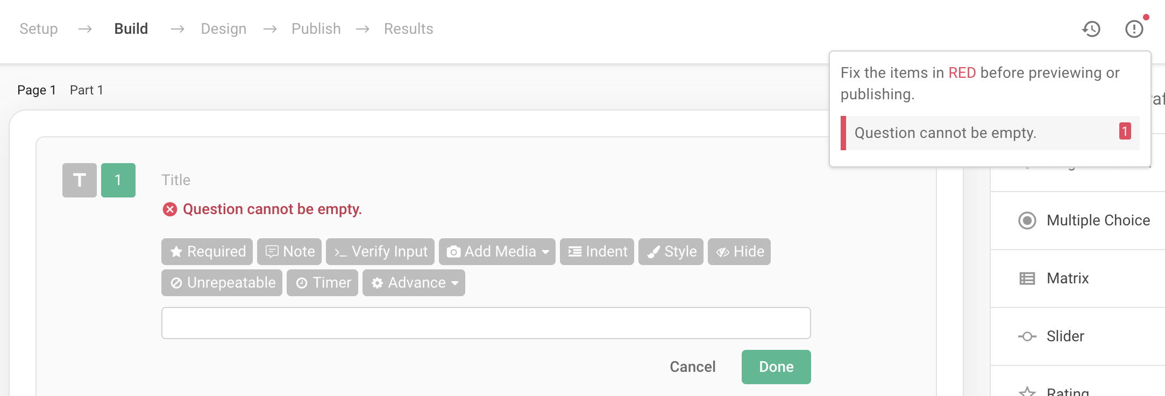Toggle Required on the Title question
Screen dimensions: 1165x396
pyautogui.click(x=207, y=251)
